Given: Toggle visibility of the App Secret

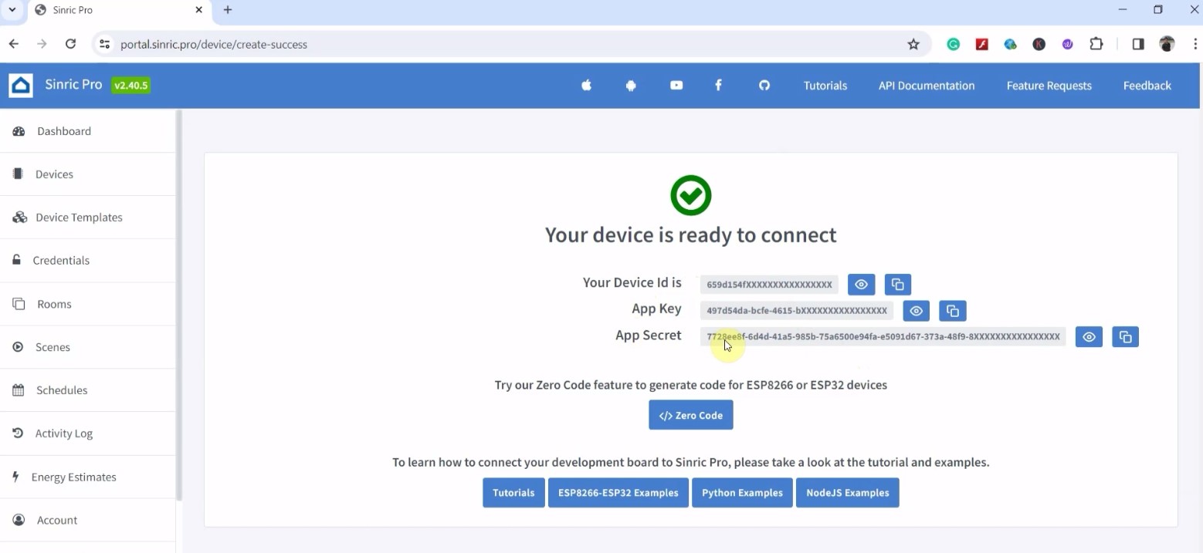Looking at the screenshot, I should pos(1089,337).
